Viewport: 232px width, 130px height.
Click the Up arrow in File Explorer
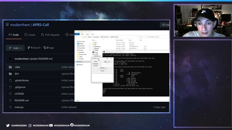pos(83,37)
